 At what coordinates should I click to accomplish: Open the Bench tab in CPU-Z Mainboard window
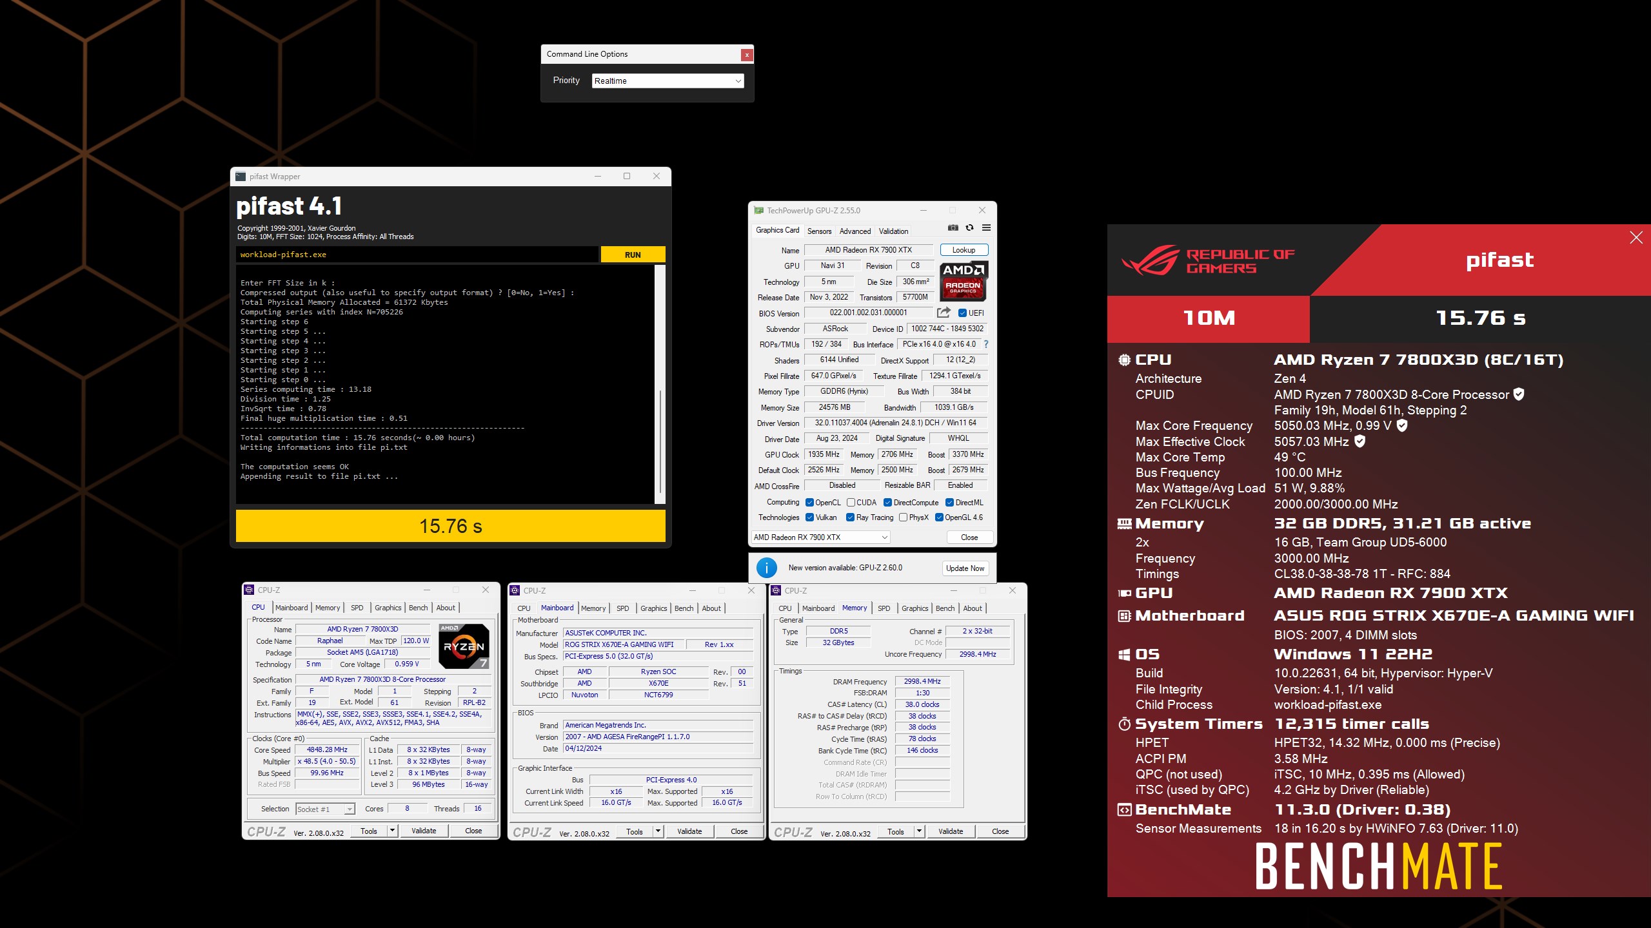684,608
